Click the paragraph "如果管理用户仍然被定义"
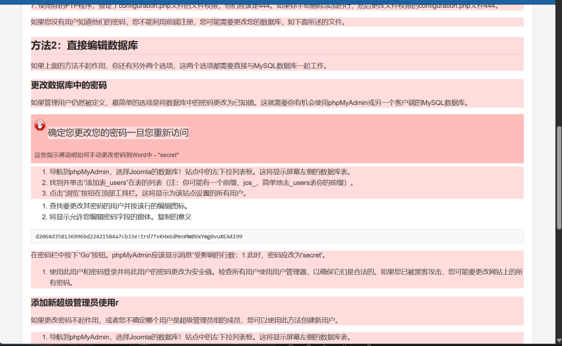The image size is (562, 346). 250,103
